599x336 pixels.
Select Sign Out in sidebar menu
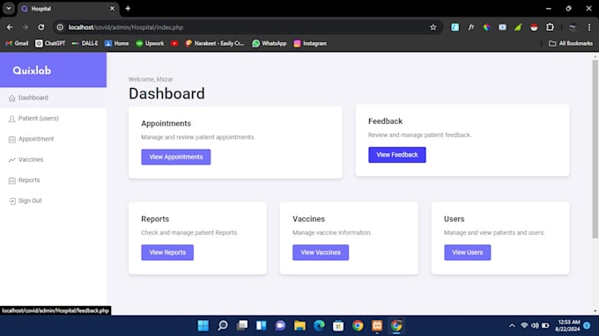click(x=53, y=201)
